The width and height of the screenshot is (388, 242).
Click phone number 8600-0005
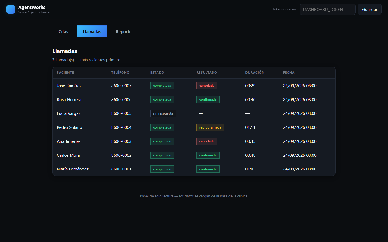pyautogui.click(x=121, y=113)
